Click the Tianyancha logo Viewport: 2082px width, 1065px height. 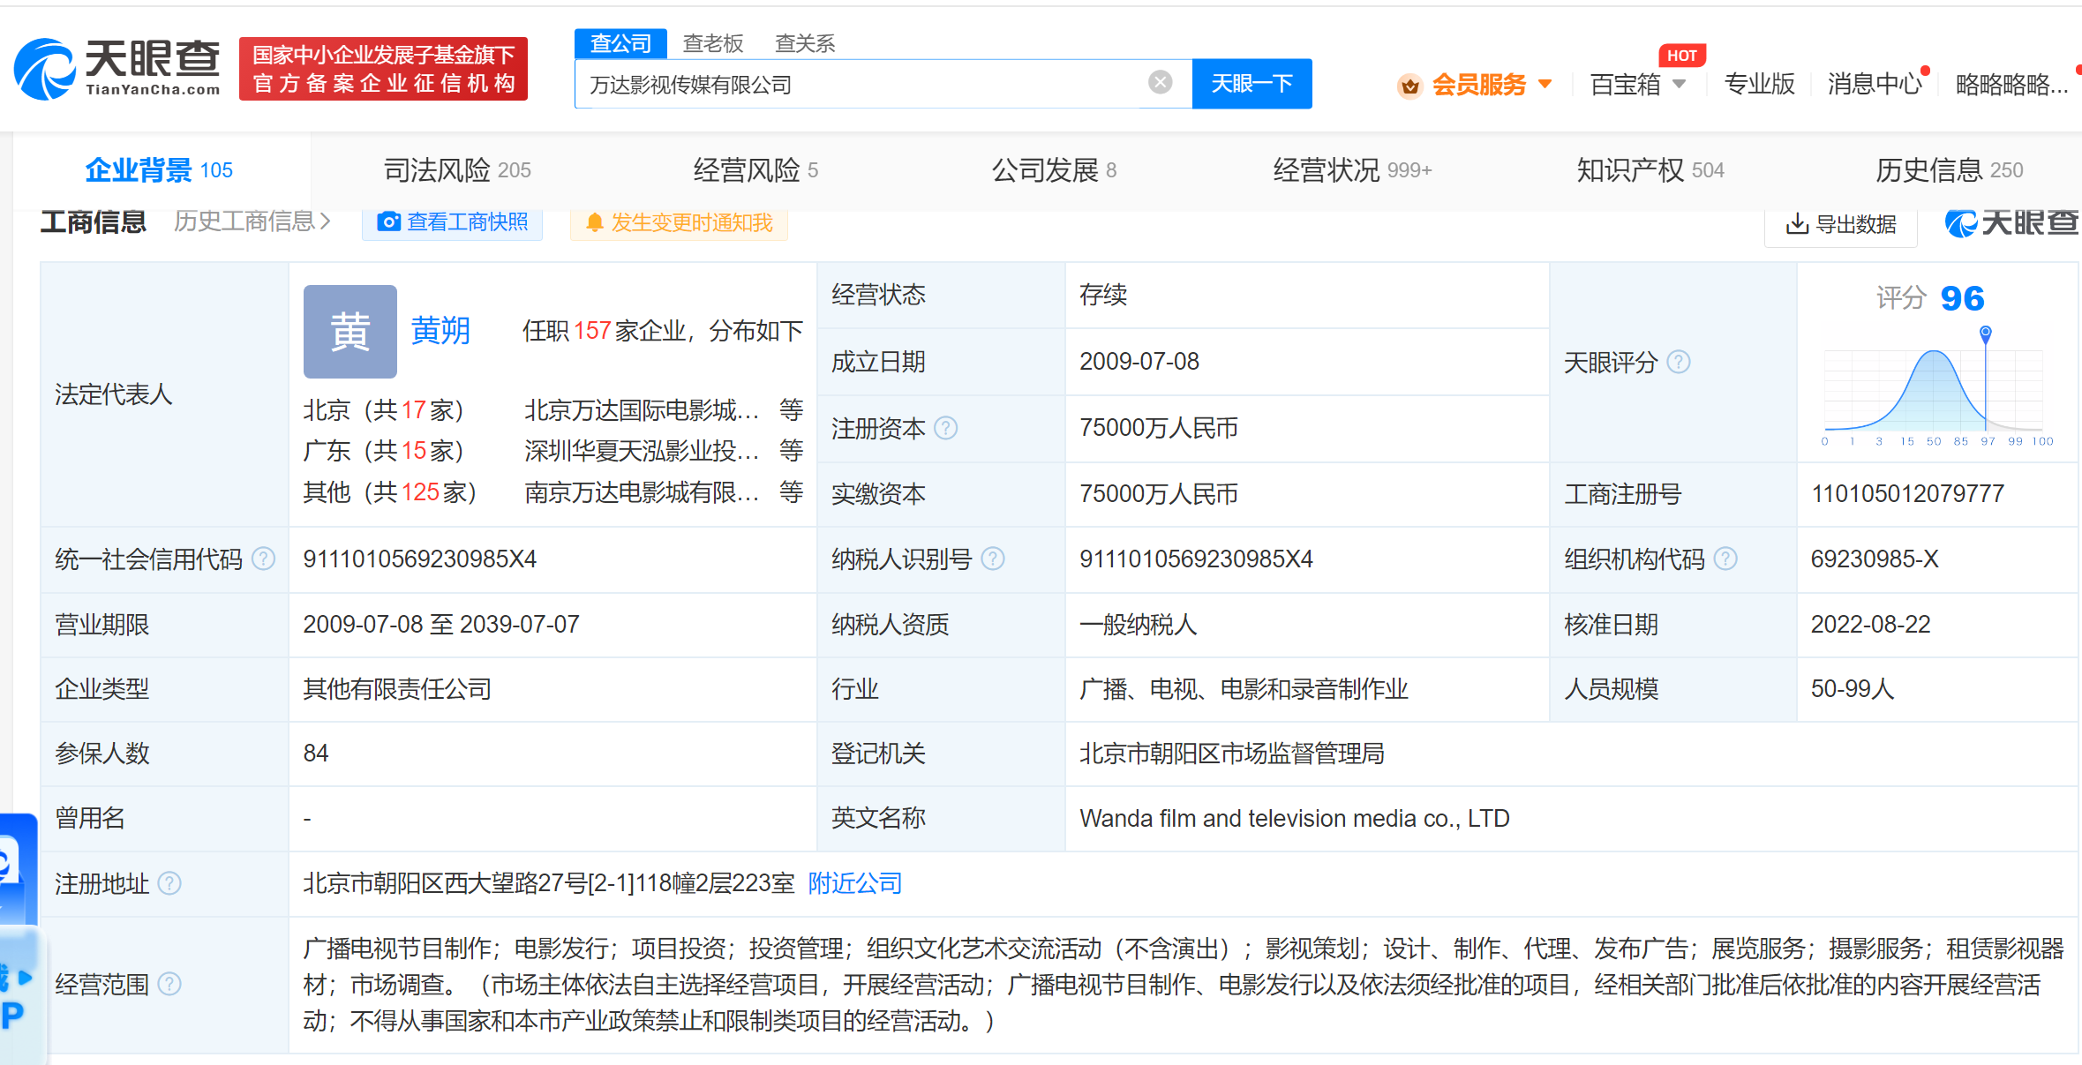tap(117, 69)
